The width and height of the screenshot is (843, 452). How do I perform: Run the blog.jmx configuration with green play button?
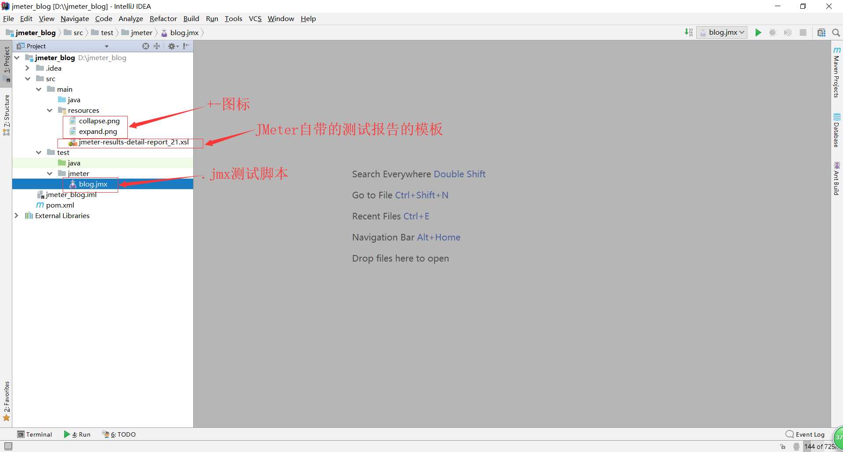758,32
